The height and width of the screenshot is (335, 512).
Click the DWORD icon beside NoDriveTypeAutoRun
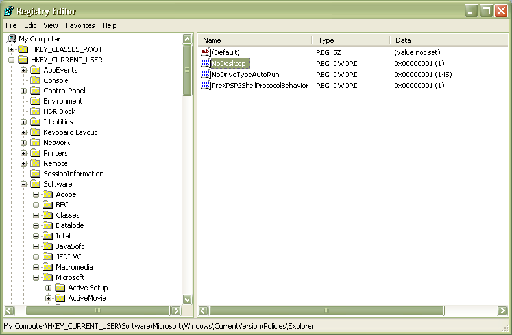206,75
